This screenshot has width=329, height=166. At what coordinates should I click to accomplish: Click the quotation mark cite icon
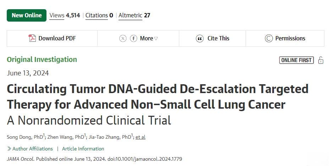click(199, 39)
